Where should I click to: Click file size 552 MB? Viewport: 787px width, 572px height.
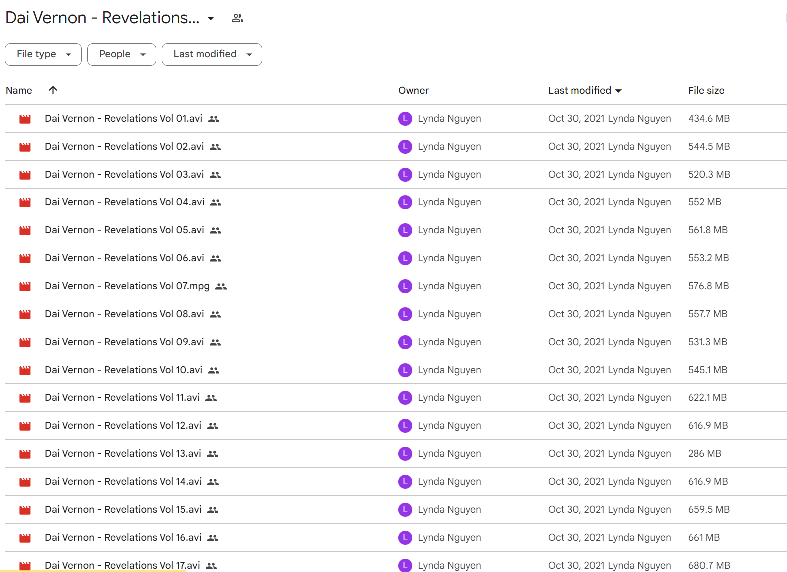[705, 202]
